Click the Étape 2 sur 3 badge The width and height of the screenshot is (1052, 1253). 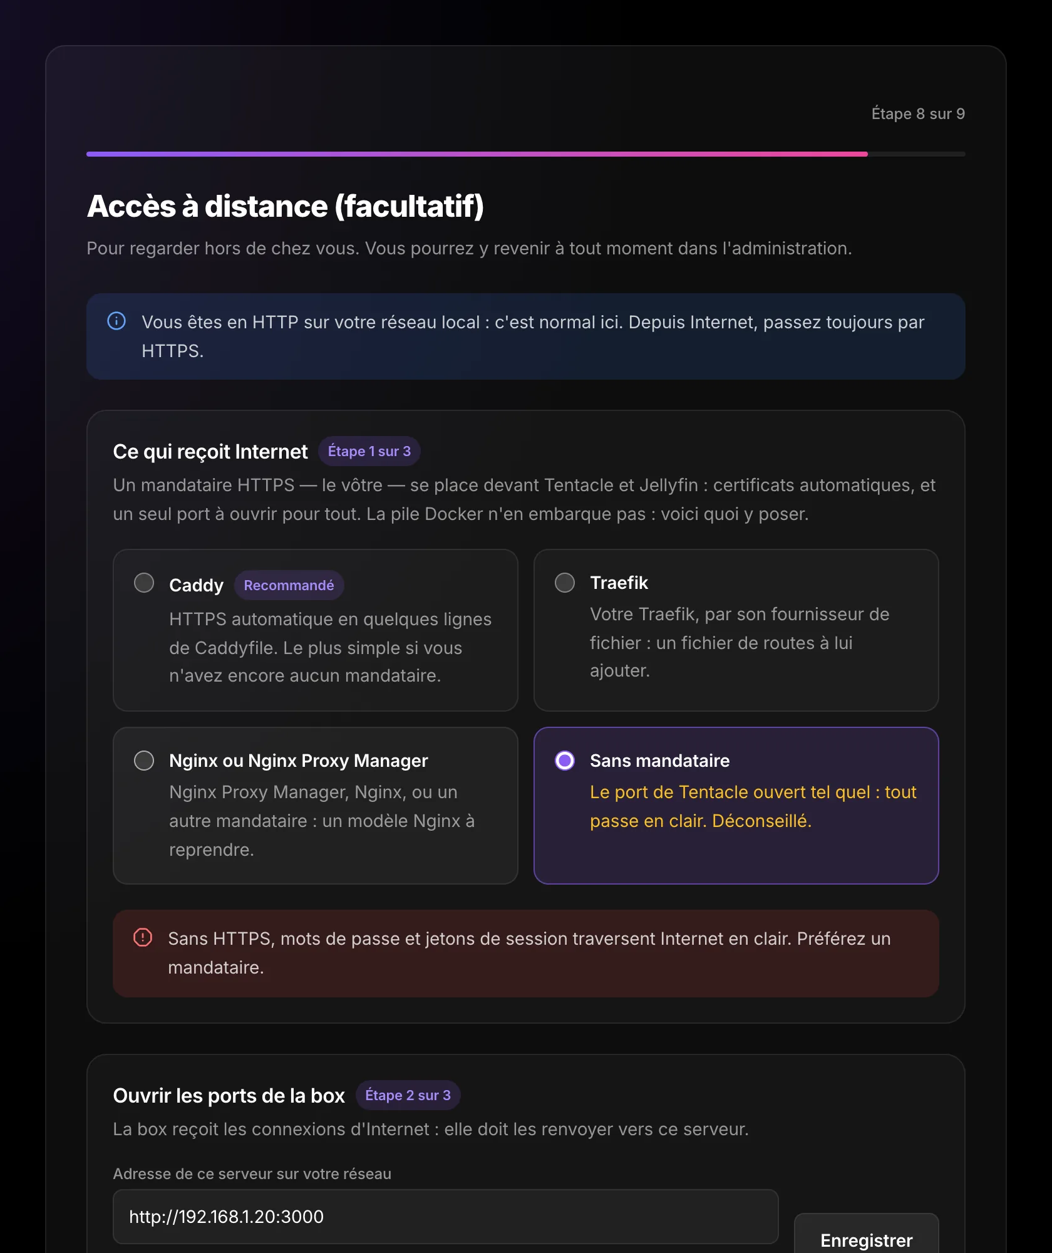(x=408, y=1095)
